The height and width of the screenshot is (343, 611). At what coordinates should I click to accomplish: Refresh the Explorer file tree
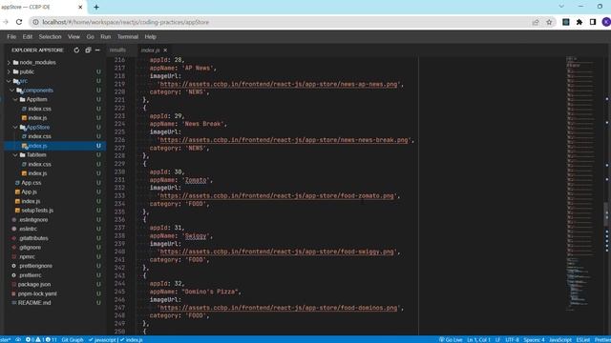76,50
